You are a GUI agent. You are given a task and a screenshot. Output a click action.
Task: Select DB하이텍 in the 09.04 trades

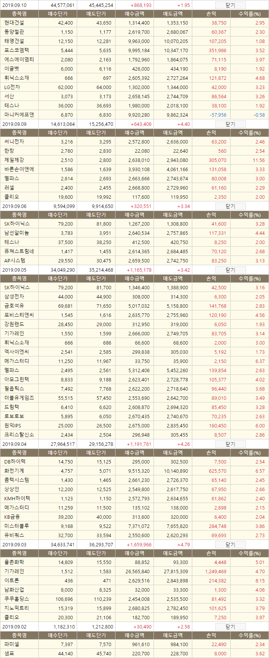(x=15, y=462)
